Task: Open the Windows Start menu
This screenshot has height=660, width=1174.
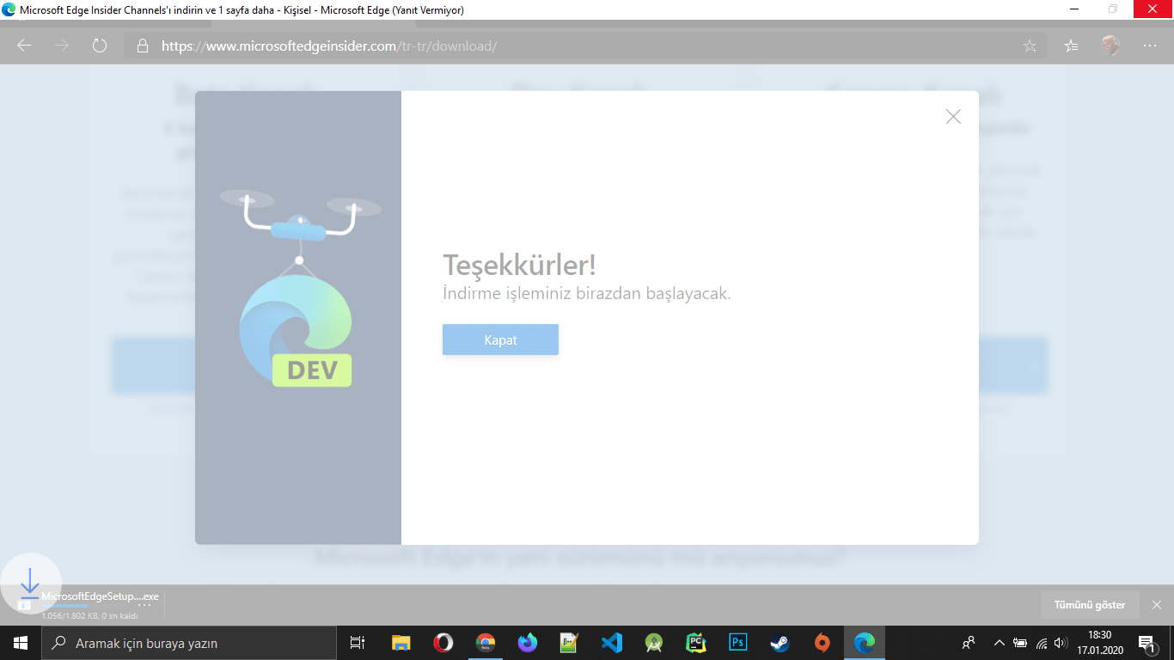Action: 20,643
